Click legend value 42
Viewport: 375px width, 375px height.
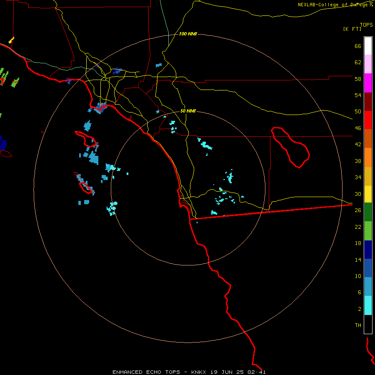coord(358,145)
